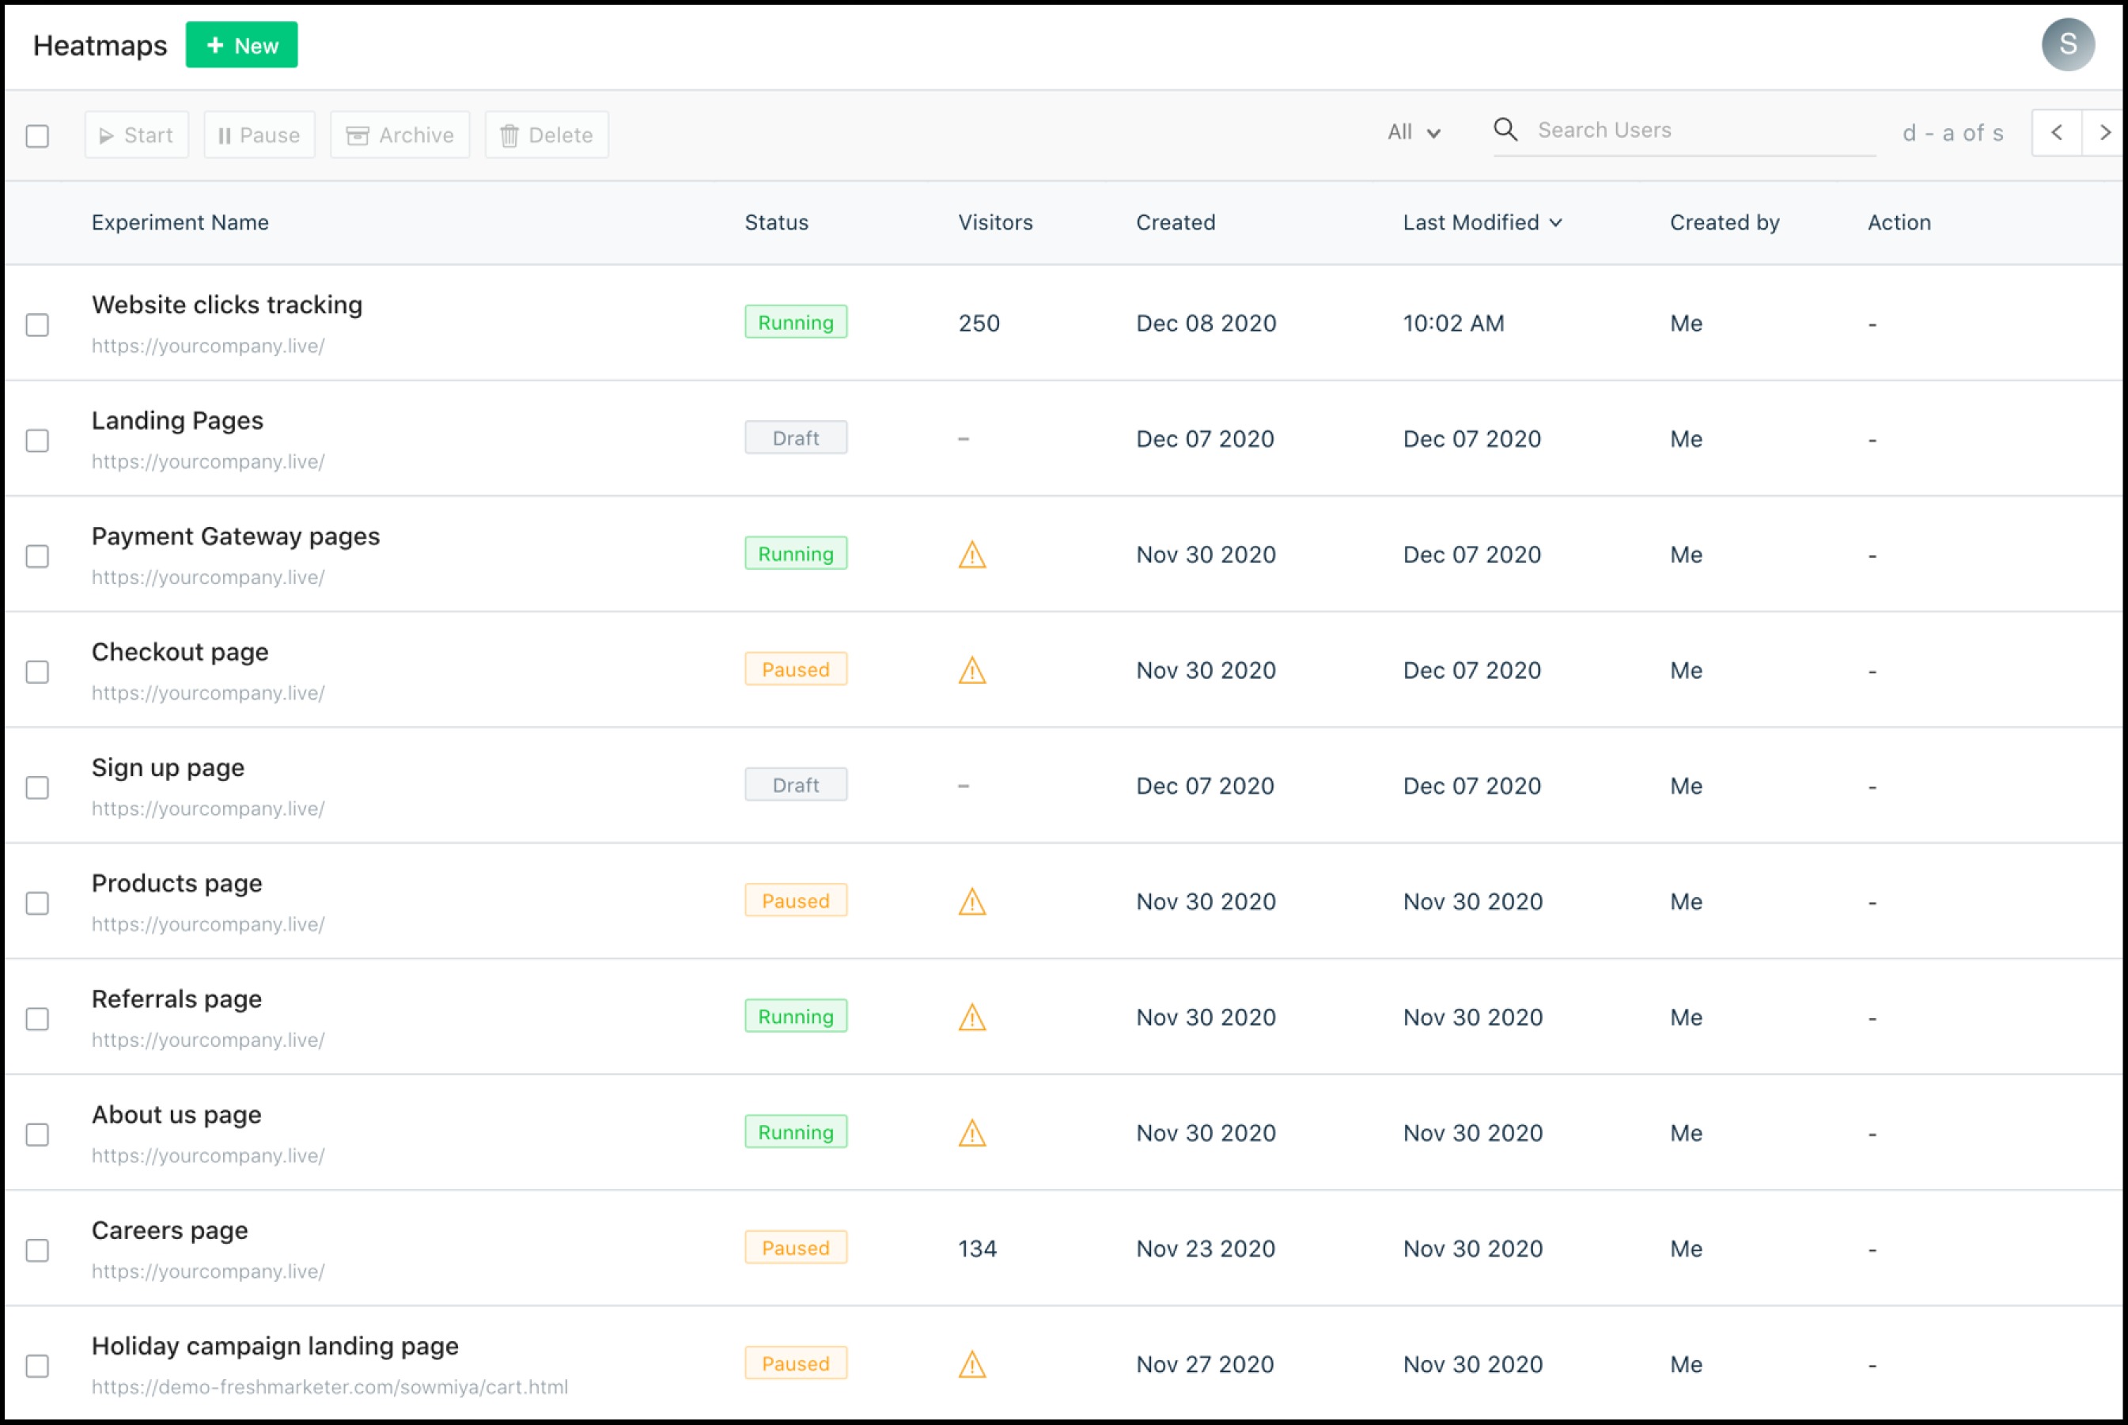This screenshot has height=1425, width=2128.
Task: Click warning icon for Payment Gateway pages
Action: [971, 555]
